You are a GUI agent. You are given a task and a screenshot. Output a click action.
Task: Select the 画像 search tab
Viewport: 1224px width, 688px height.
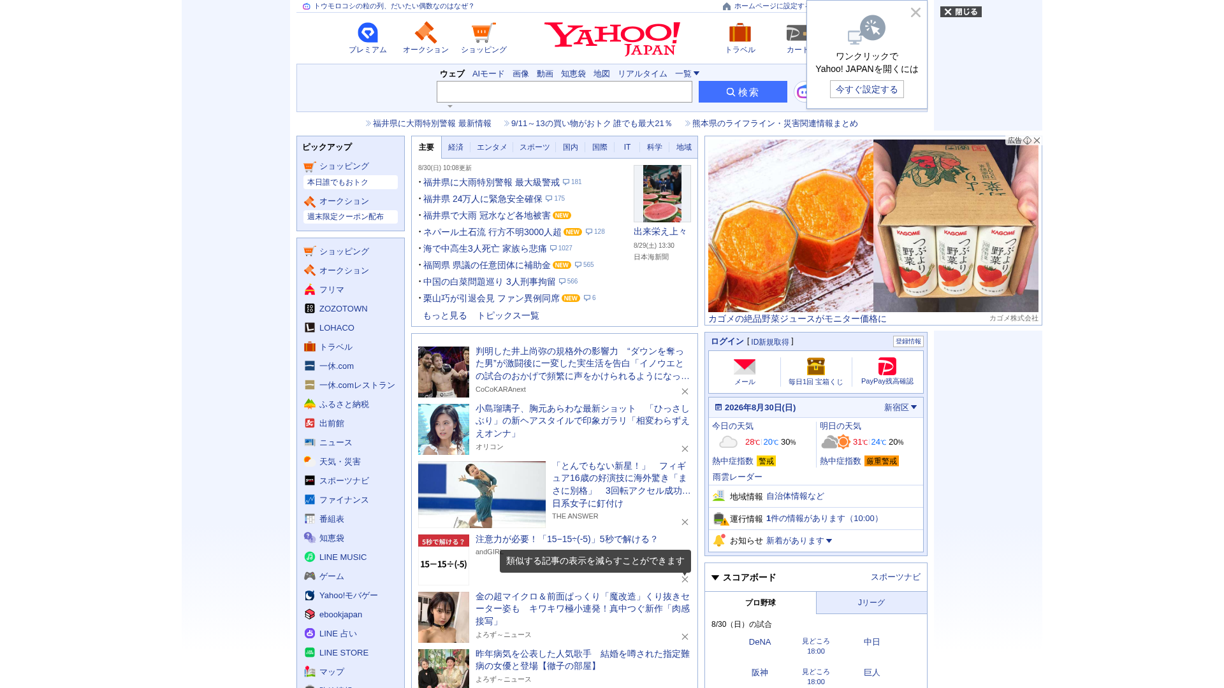521,74
